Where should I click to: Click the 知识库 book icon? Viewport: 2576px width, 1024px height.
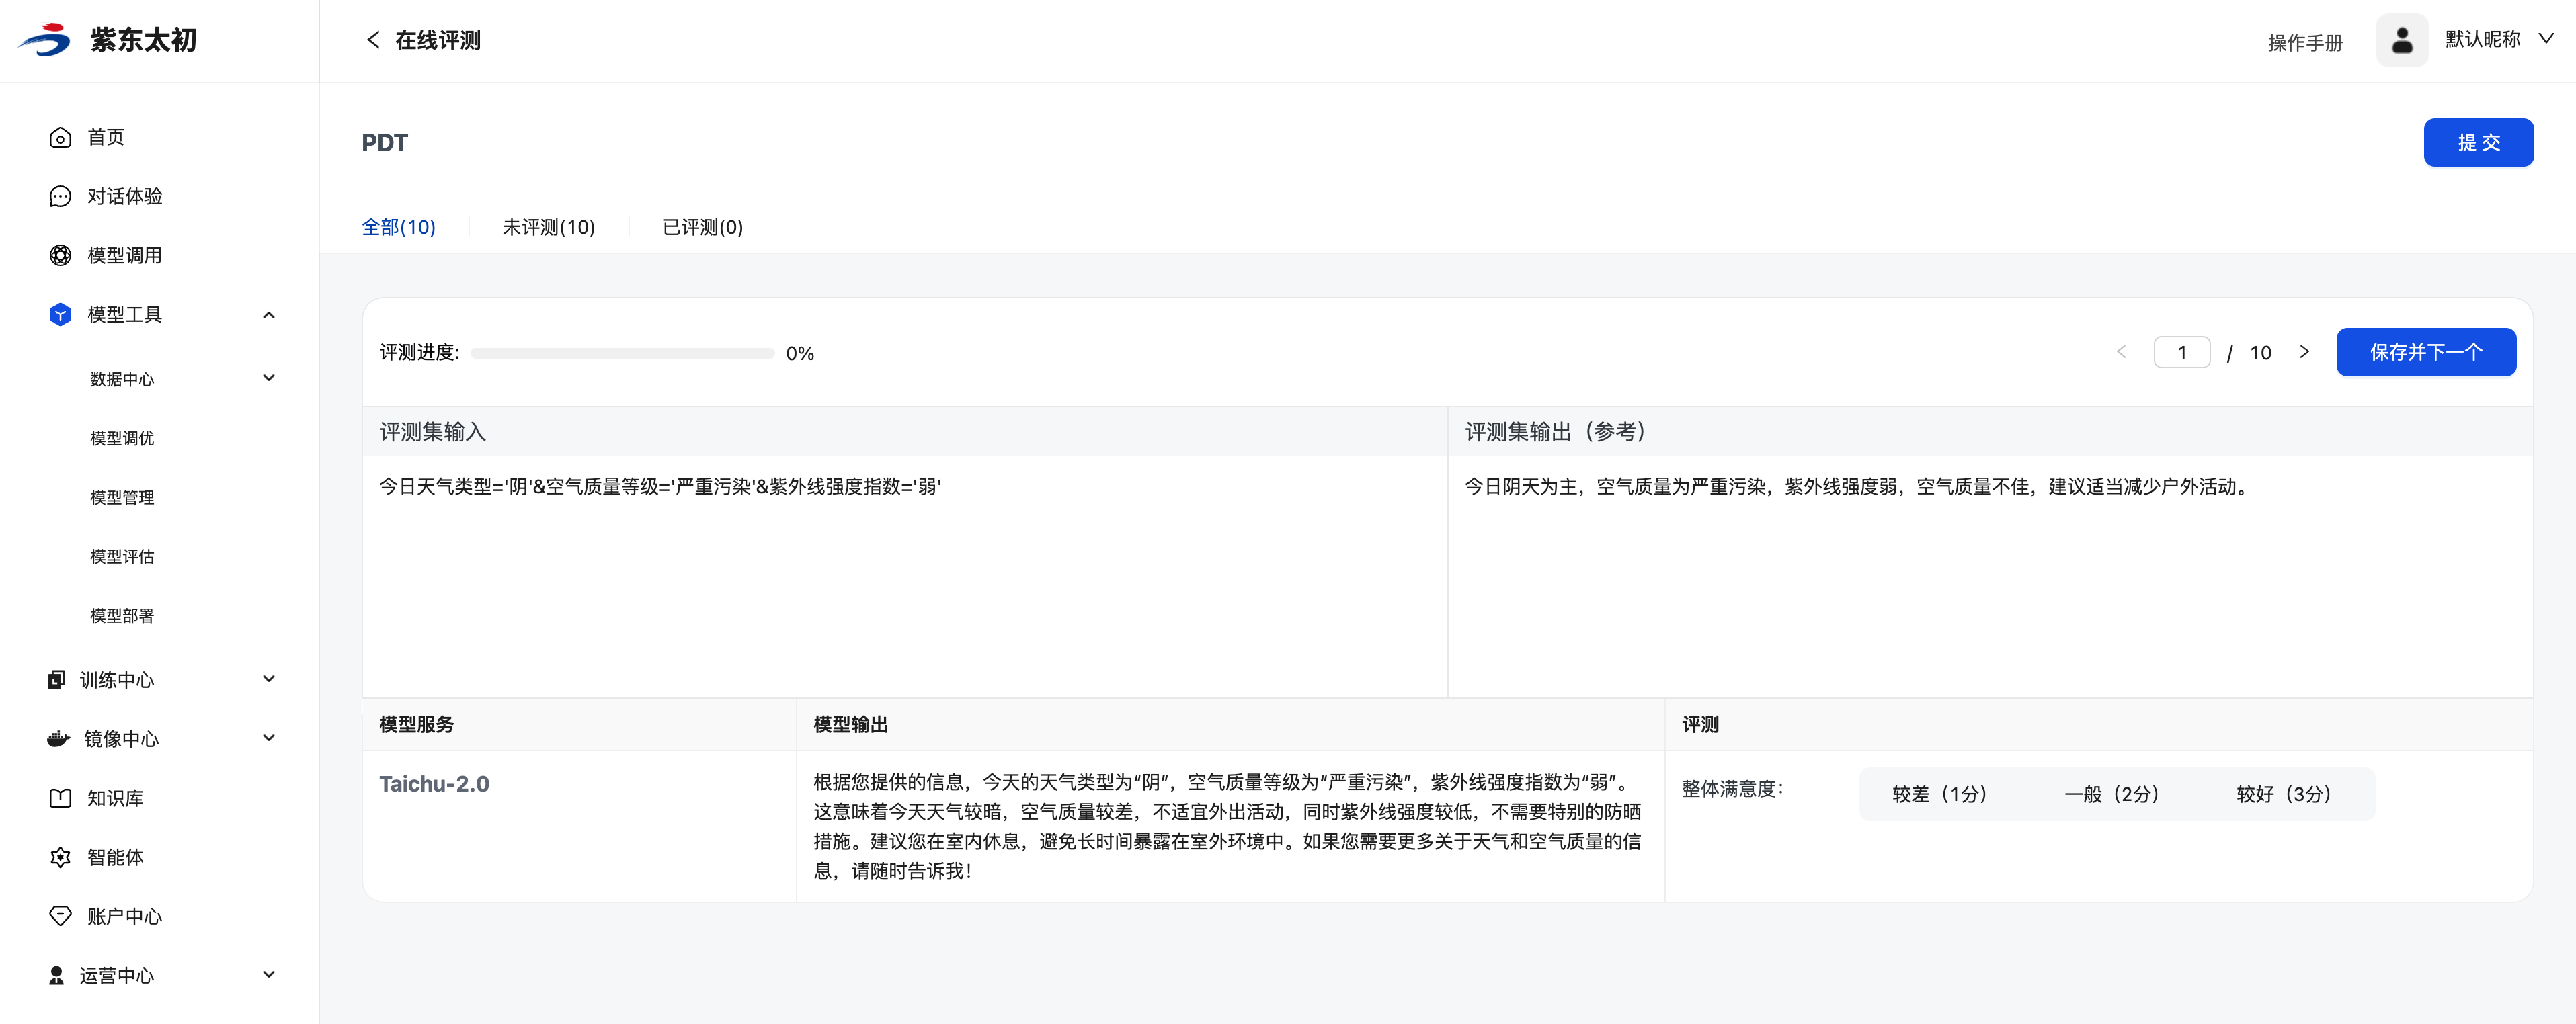pos(60,798)
